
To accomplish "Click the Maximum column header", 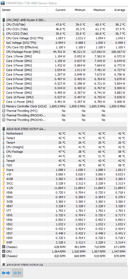I will (97, 10).
